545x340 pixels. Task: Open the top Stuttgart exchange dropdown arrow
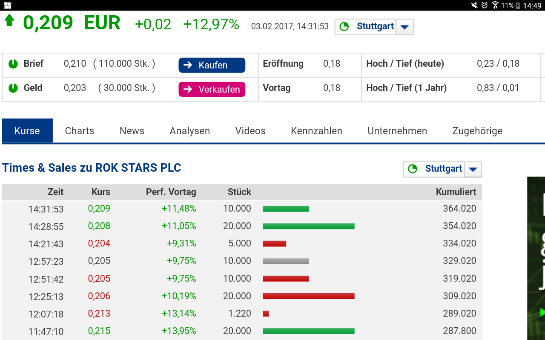(x=404, y=27)
